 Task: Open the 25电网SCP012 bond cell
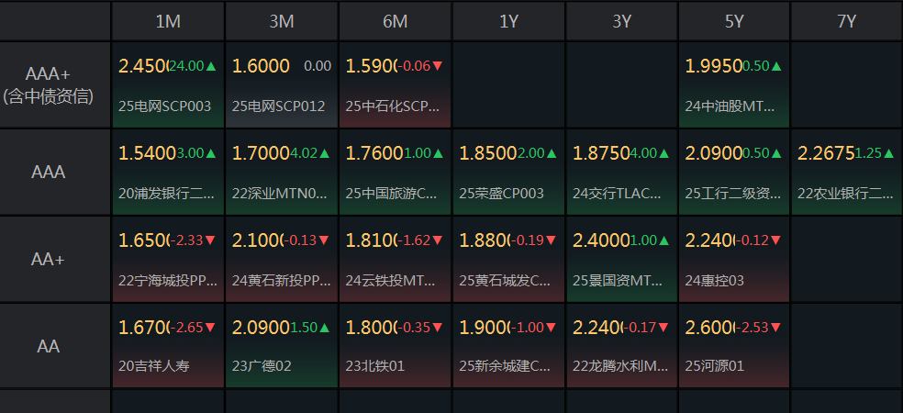(x=278, y=106)
